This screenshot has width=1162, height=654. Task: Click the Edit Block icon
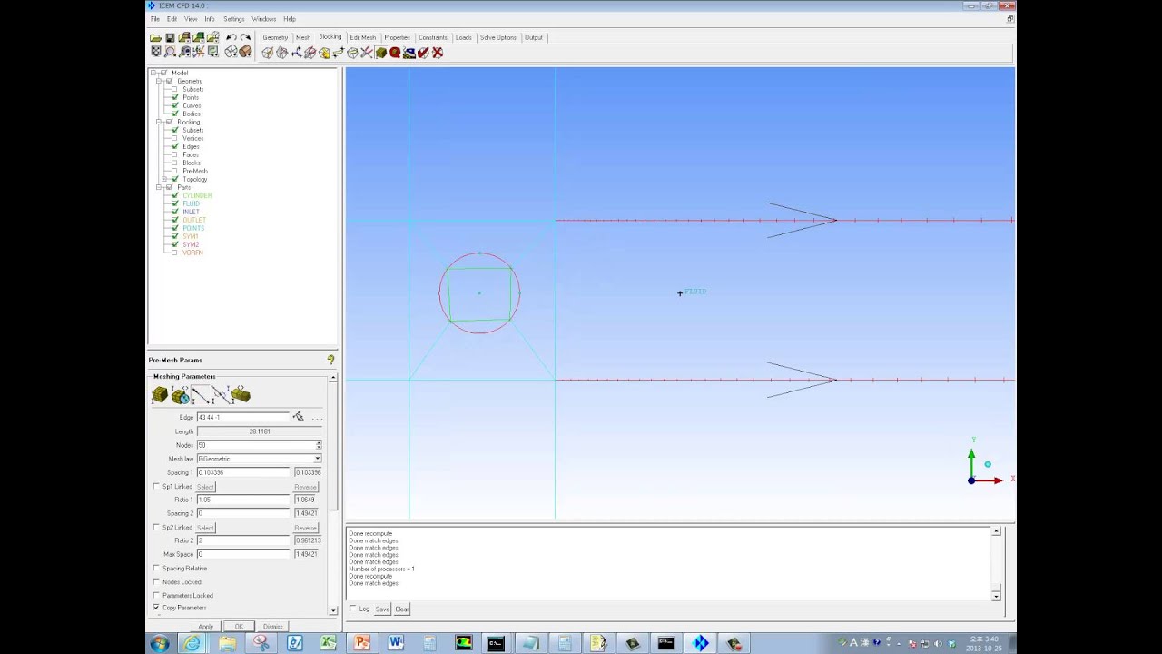pyautogui.click(x=310, y=53)
